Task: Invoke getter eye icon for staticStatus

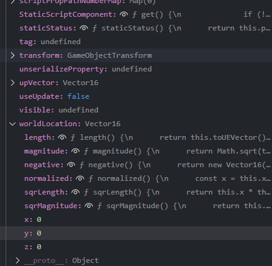Action: click(x=84, y=28)
